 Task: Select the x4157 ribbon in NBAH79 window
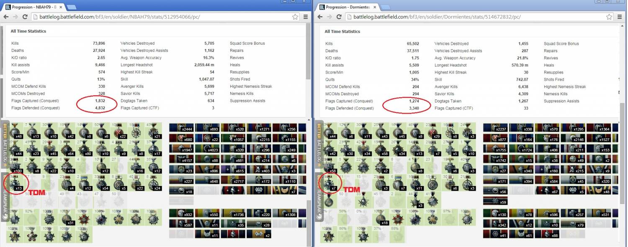[181, 159]
